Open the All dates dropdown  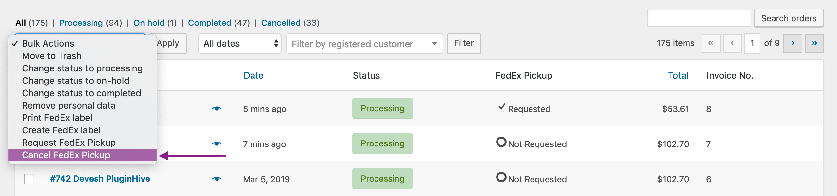coord(239,43)
